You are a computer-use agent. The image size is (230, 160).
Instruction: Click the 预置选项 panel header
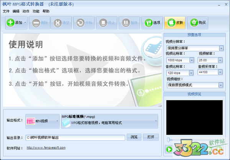(x=194, y=35)
